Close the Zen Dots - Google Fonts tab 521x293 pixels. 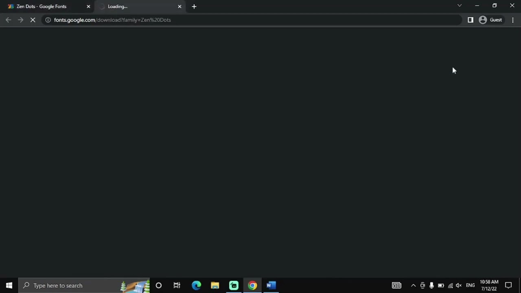pos(88,7)
